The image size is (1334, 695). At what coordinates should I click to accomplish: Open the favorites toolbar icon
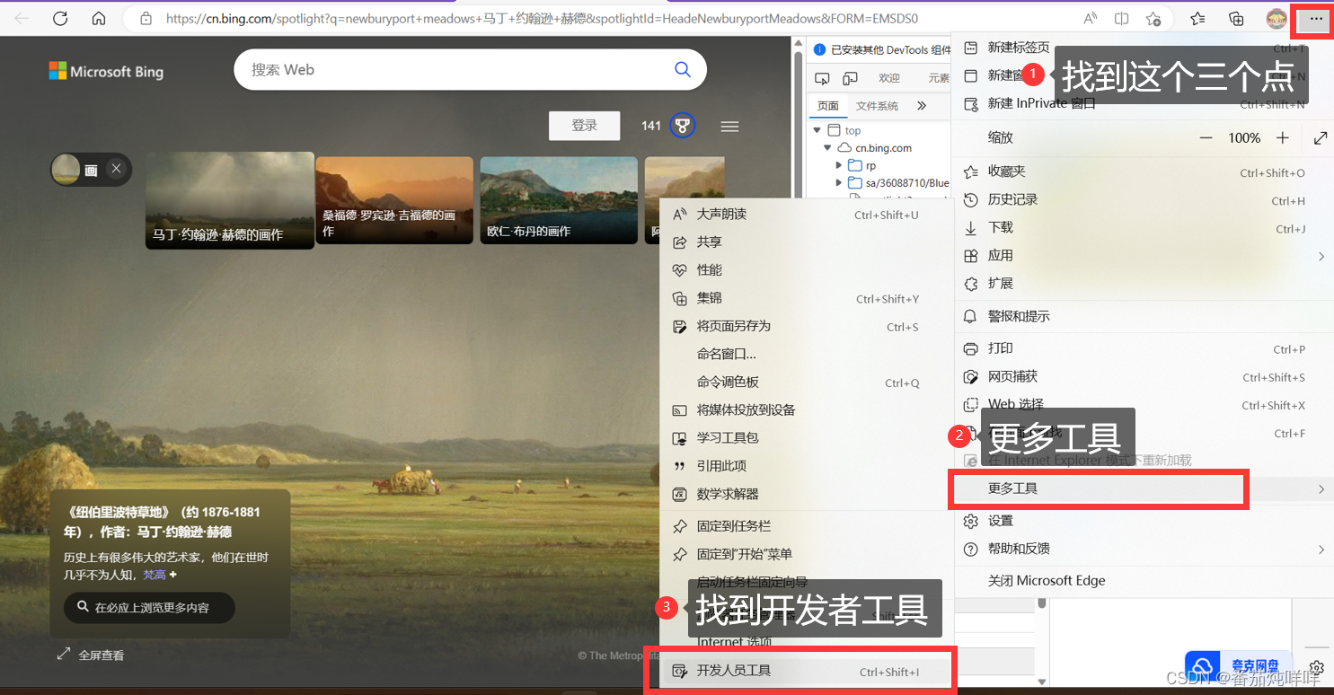pos(1197,18)
